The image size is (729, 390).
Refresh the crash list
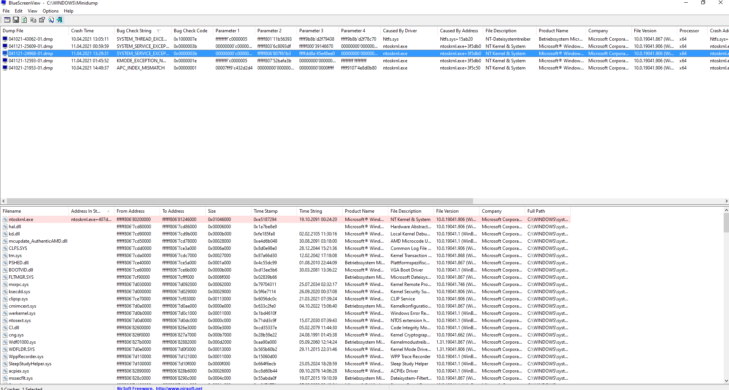[25, 20]
